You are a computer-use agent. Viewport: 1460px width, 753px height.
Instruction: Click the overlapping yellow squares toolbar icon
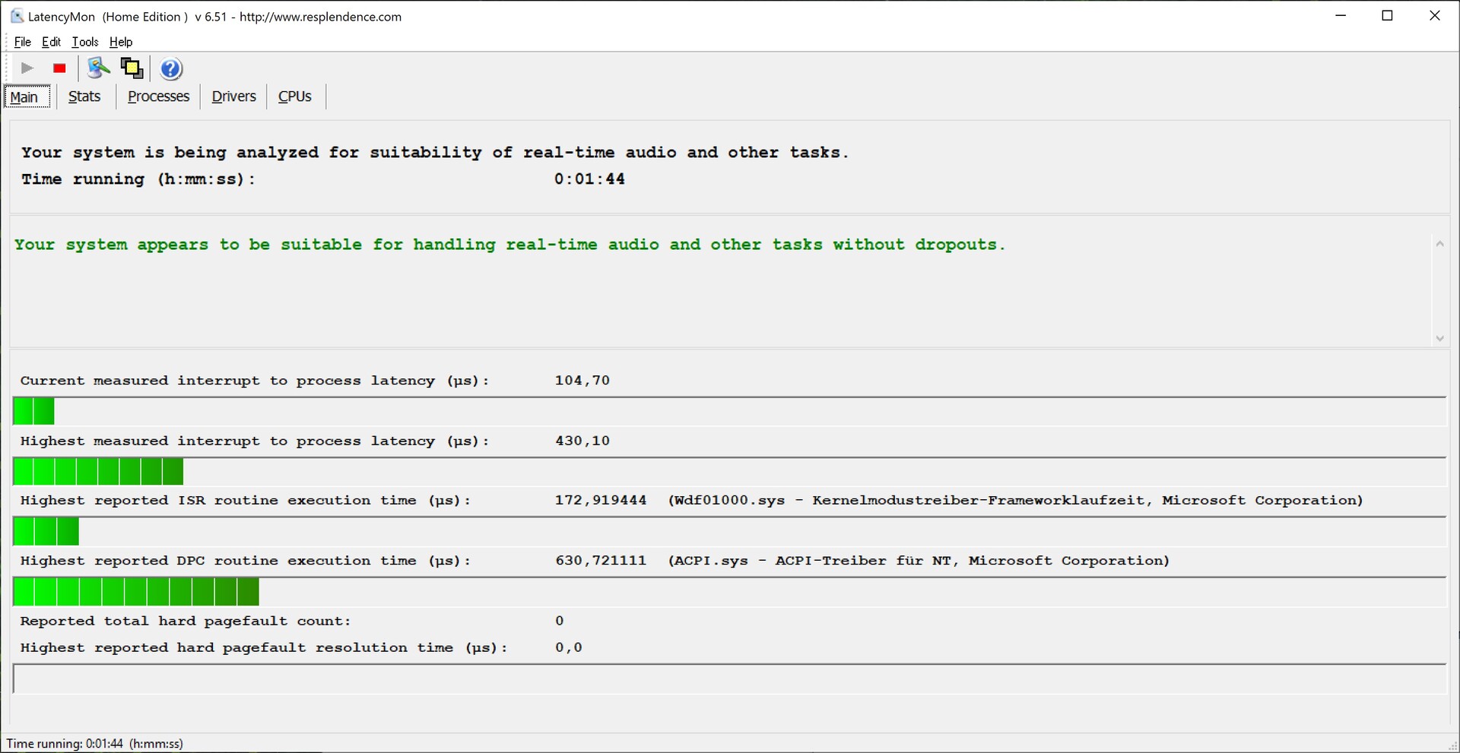pyautogui.click(x=132, y=68)
